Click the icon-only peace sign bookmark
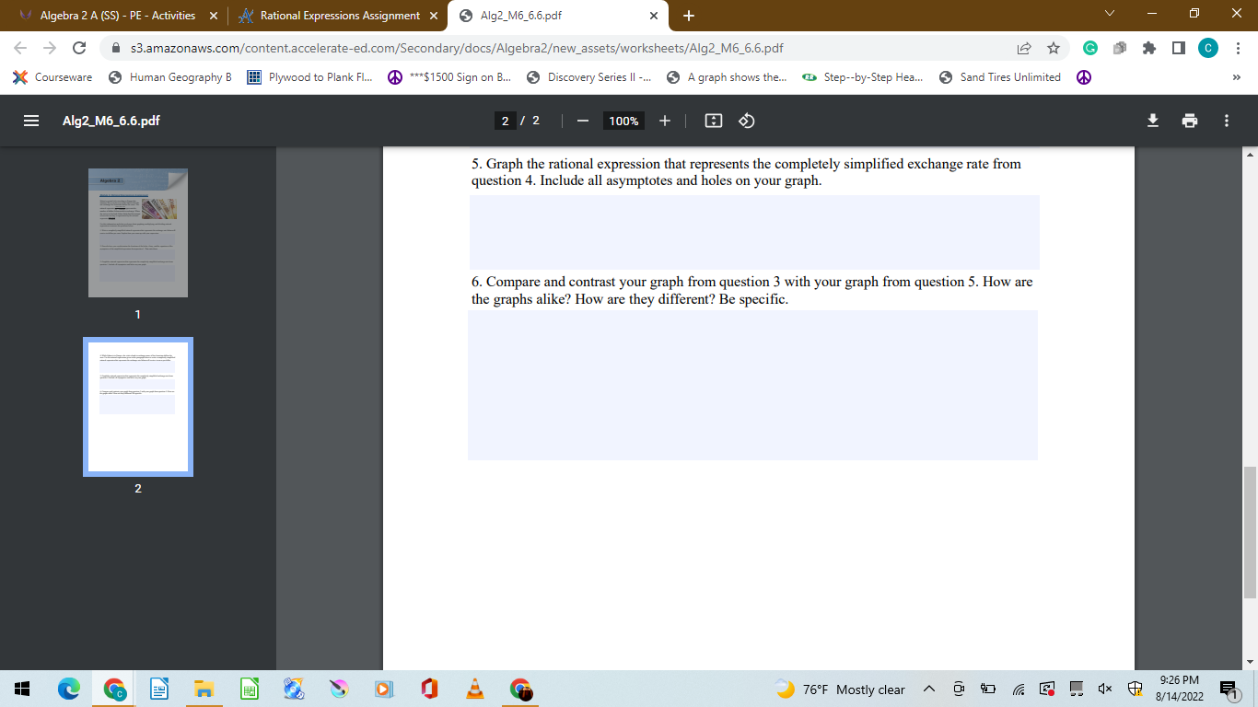 (1084, 77)
